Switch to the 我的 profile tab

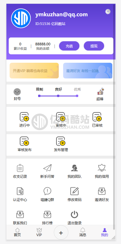104,232
